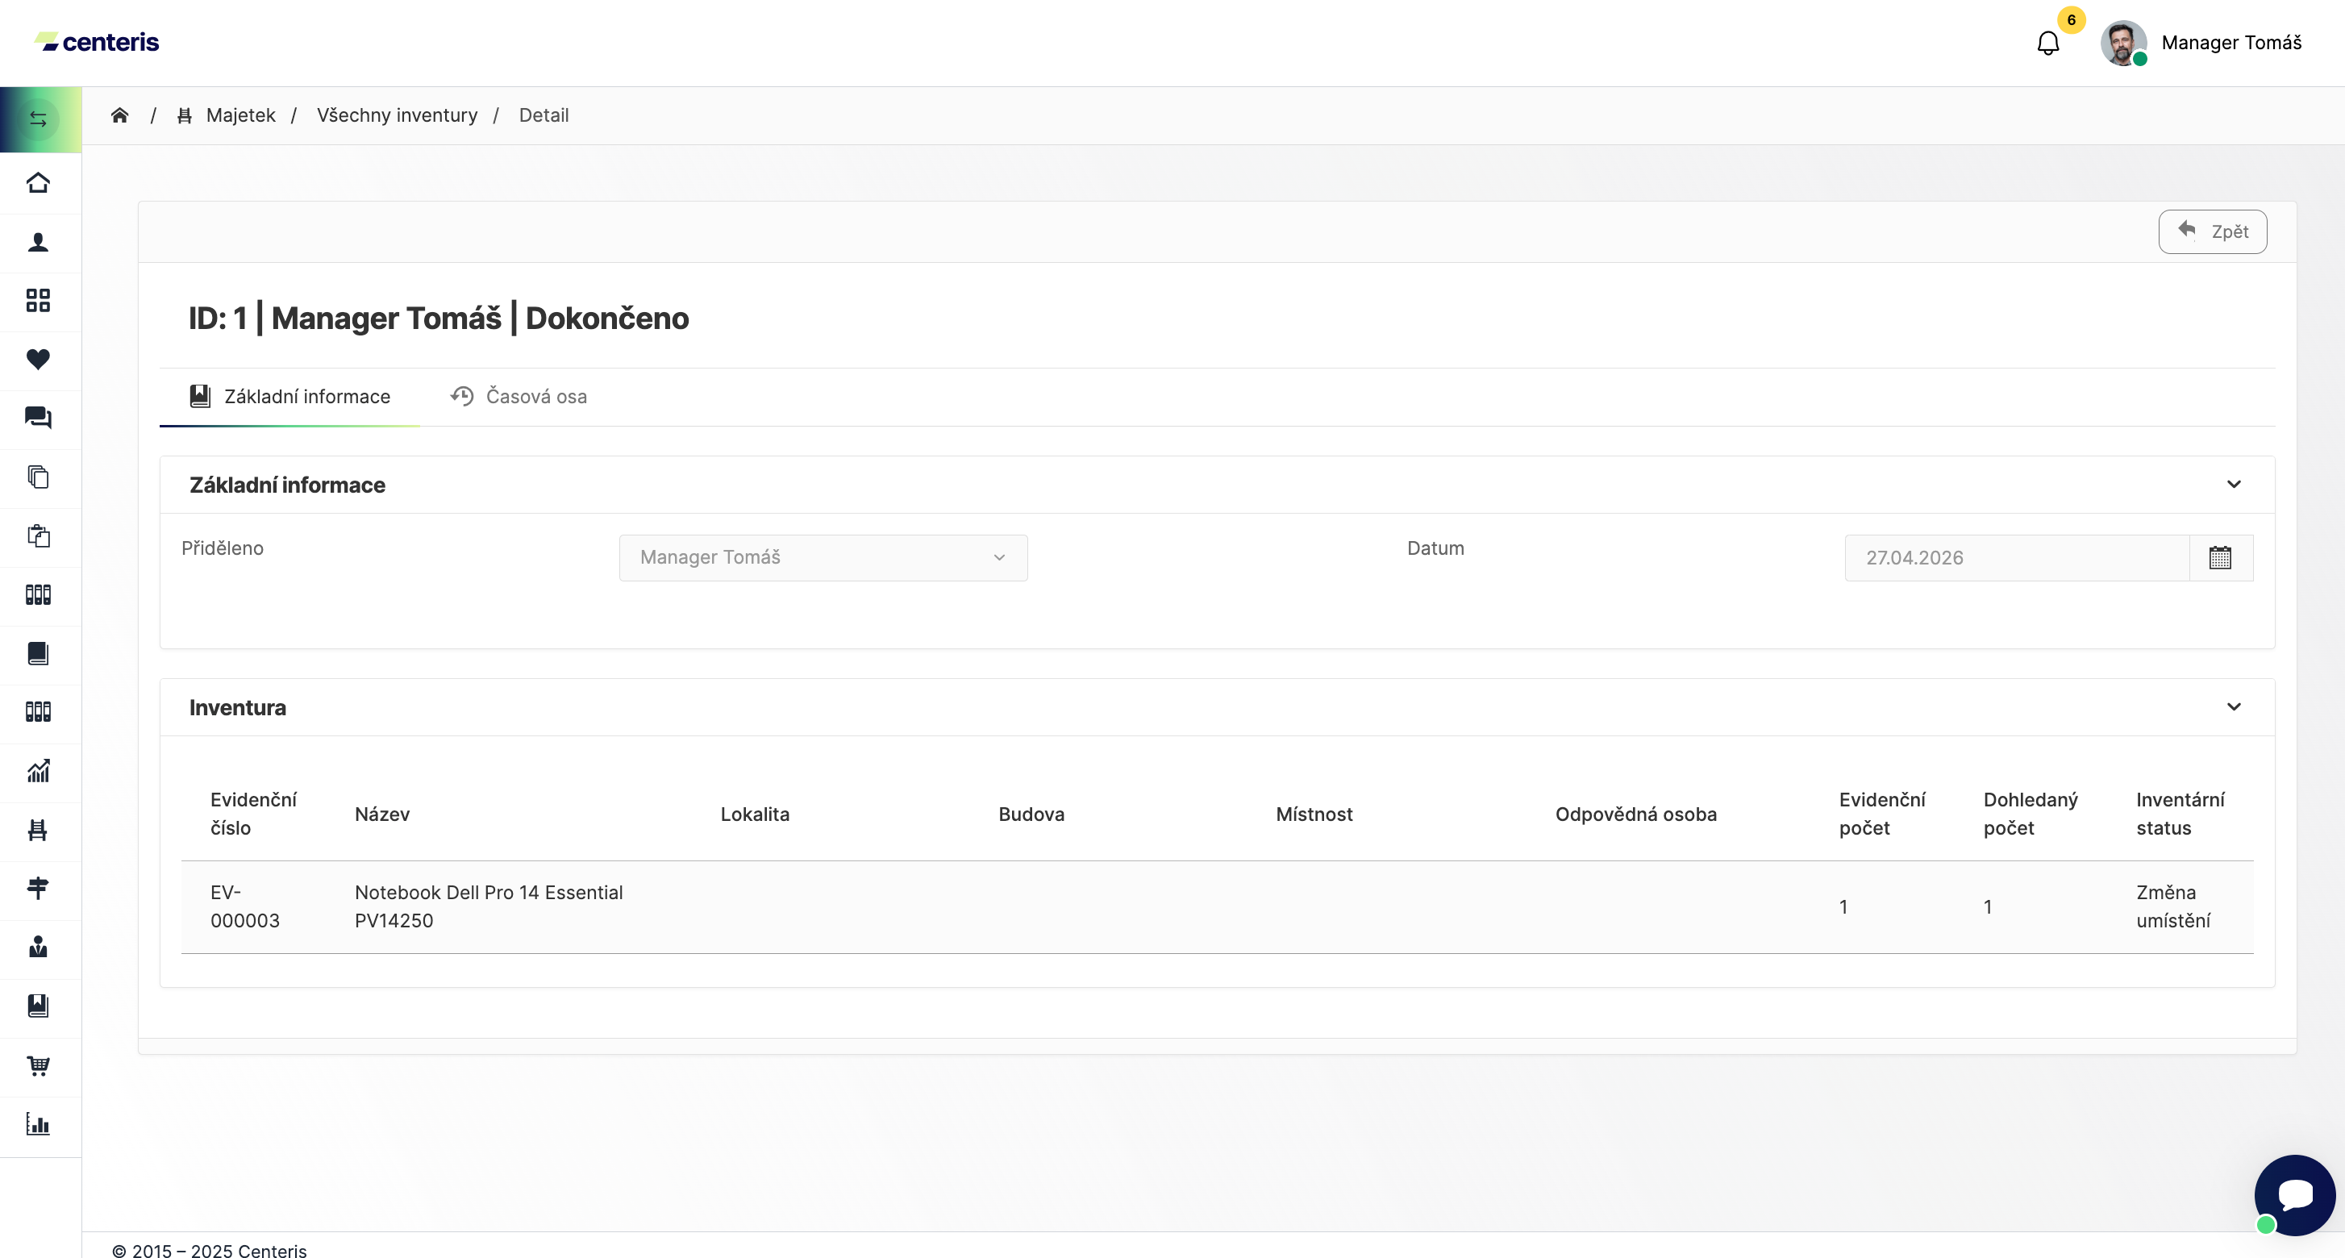Switch to the Časová osa tab
Viewport: 2345px width, 1258px height.
point(519,397)
